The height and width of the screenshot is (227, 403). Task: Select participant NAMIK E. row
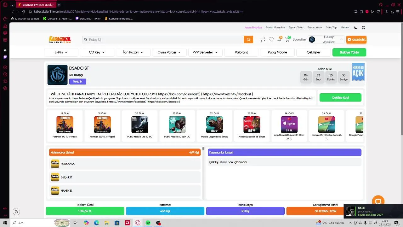coord(125,191)
